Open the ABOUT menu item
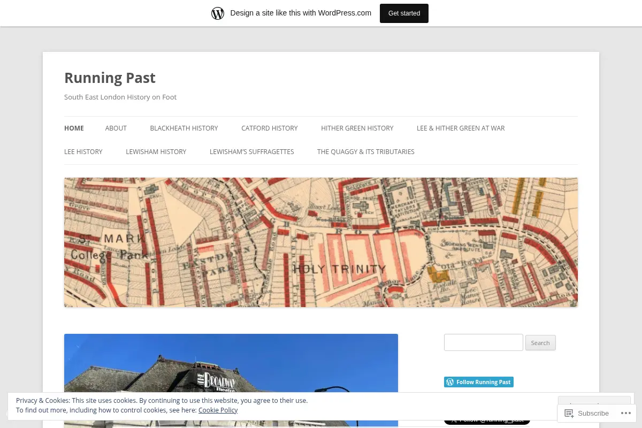The height and width of the screenshot is (428, 642). pyautogui.click(x=116, y=128)
